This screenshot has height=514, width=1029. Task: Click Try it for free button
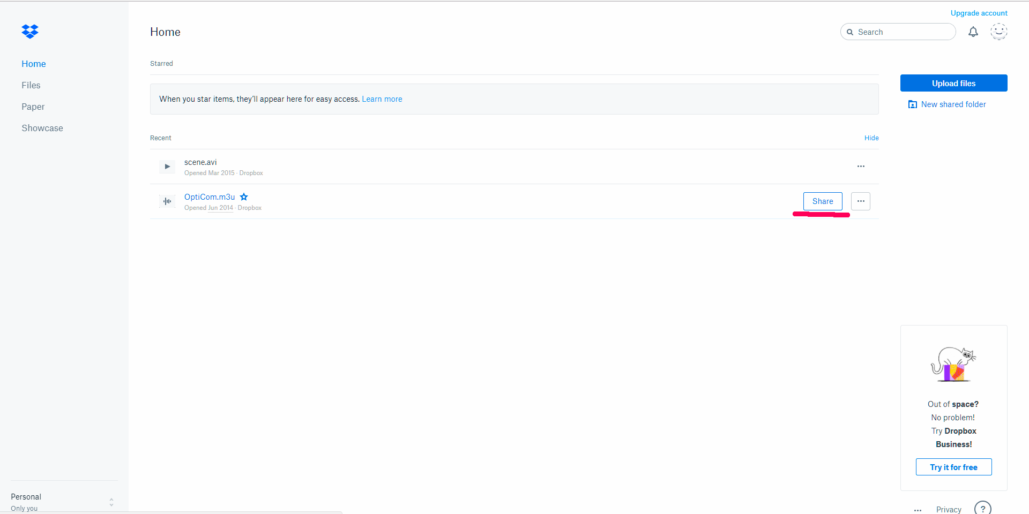[953, 467]
